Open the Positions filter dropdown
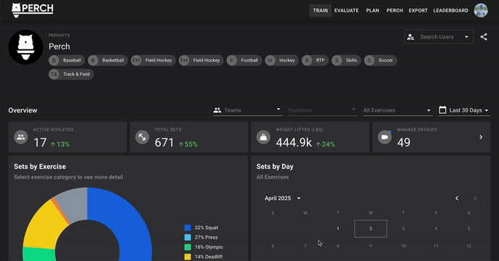Viewport: 499px width, 261px height. [x=323, y=110]
